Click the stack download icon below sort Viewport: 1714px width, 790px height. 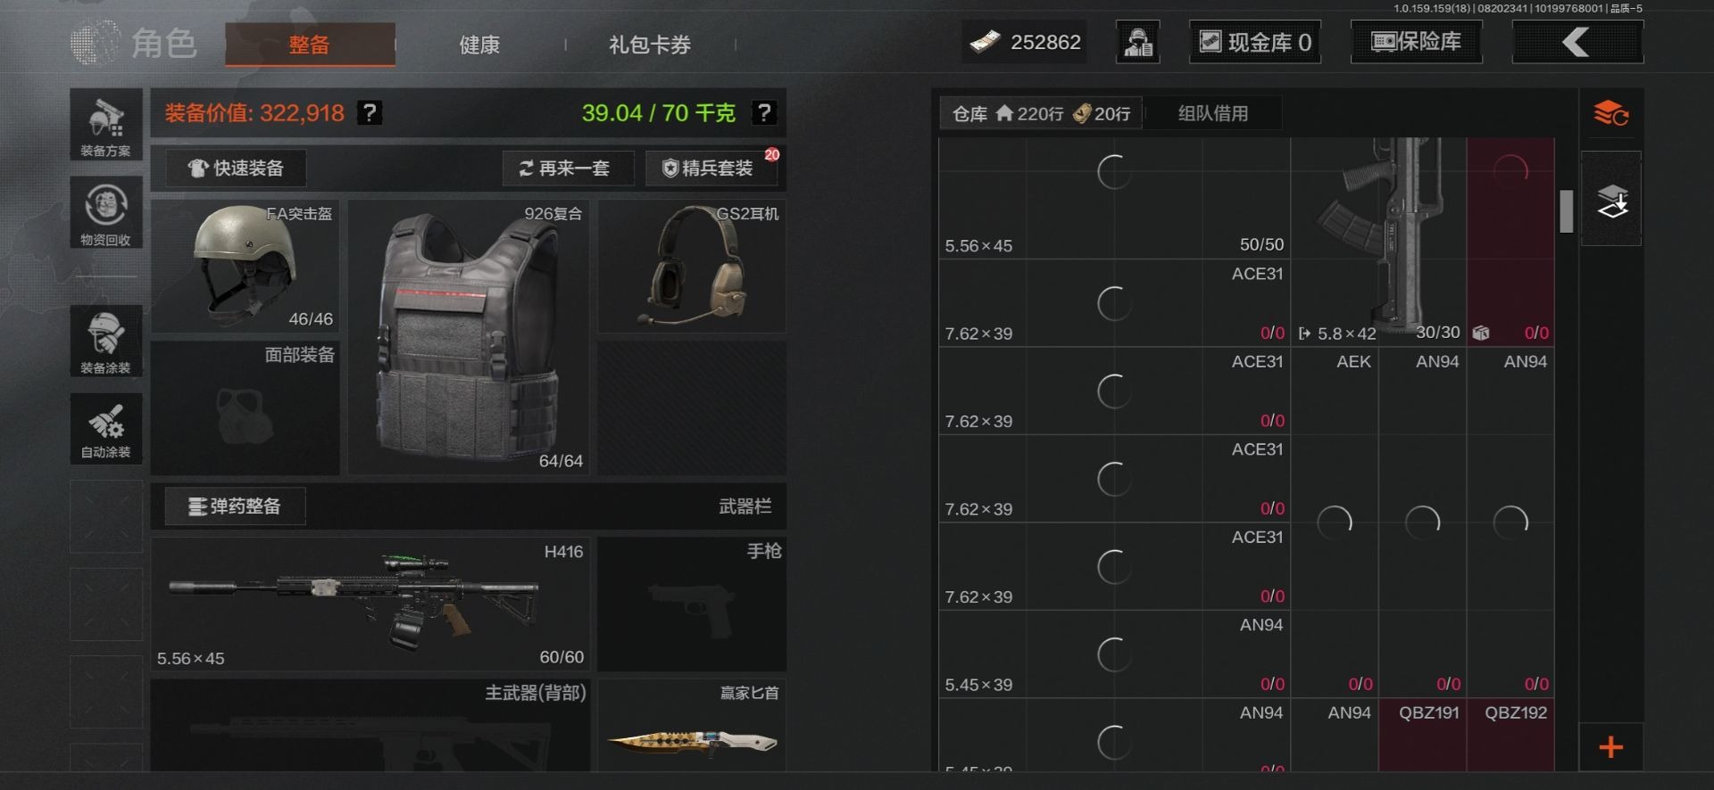(1611, 200)
